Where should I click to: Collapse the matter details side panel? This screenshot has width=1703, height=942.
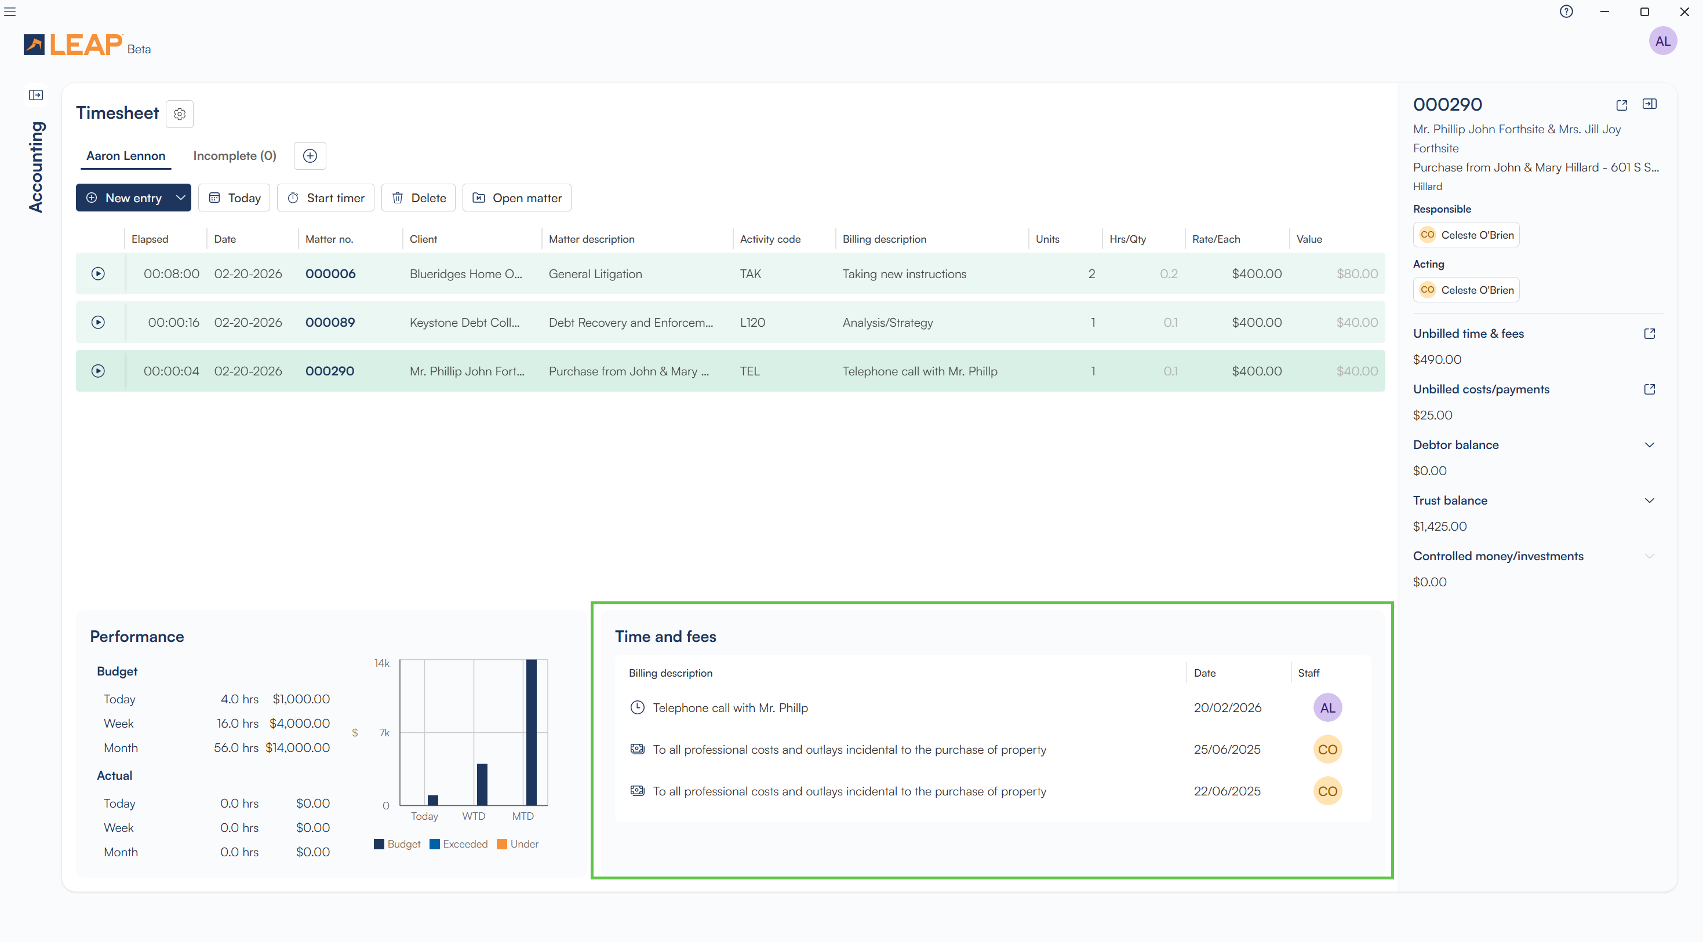[1650, 104]
